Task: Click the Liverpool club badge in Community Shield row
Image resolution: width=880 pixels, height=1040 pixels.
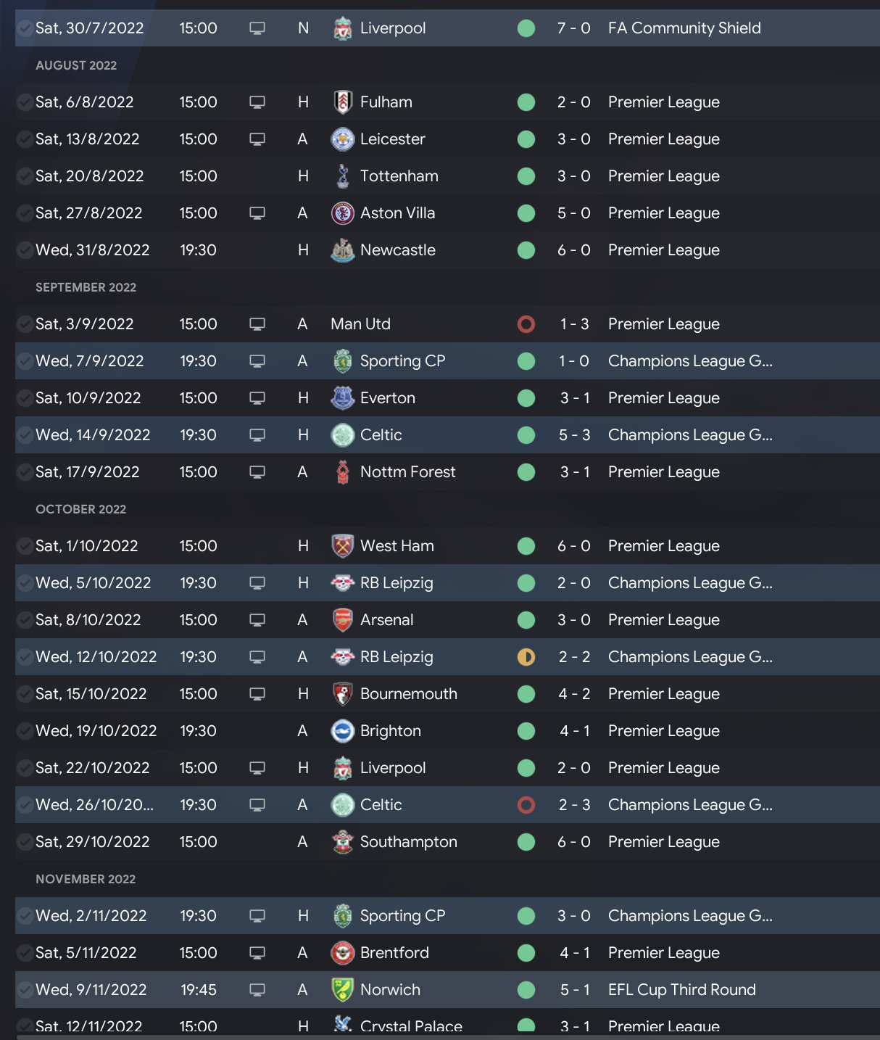Action: click(343, 28)
